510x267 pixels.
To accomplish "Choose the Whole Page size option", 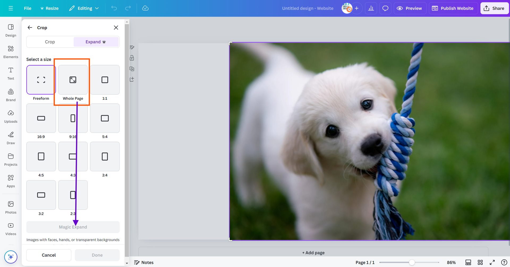I will (73, 80).
